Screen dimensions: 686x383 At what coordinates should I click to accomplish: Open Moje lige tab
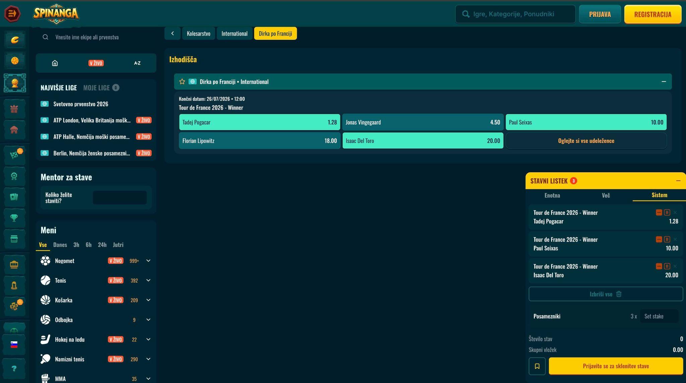click(101, 88)
